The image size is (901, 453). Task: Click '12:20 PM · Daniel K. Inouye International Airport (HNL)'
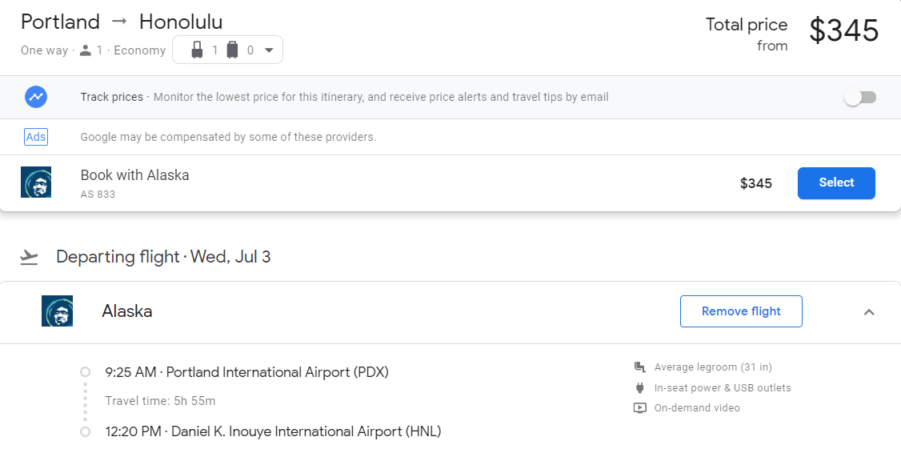pos(273,431)
